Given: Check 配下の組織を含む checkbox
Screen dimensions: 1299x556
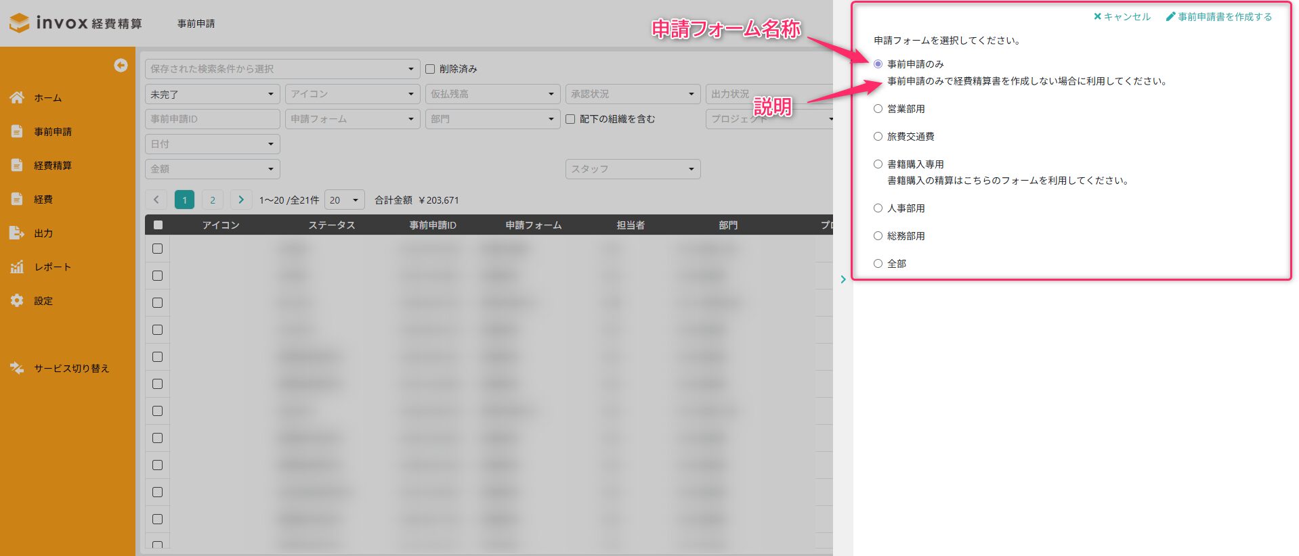Looking at the screenshot, I should click(570, 119).
